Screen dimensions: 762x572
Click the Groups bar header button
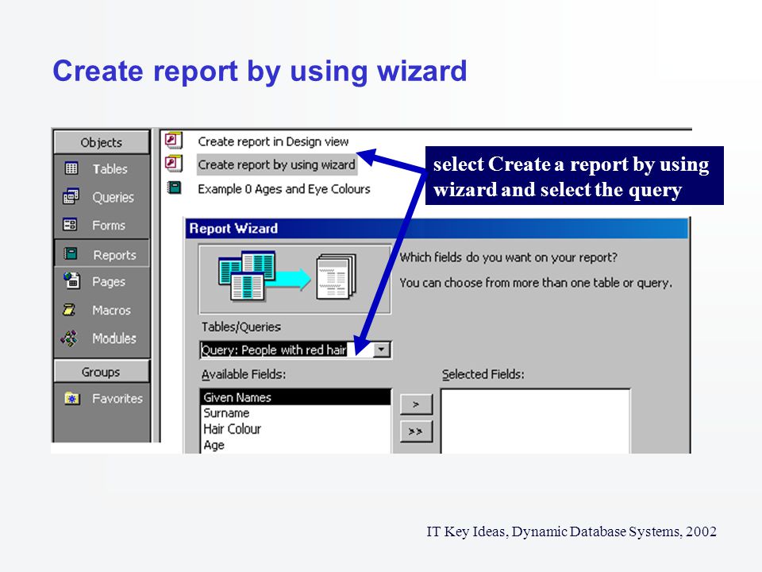click(x=102, y=372)
